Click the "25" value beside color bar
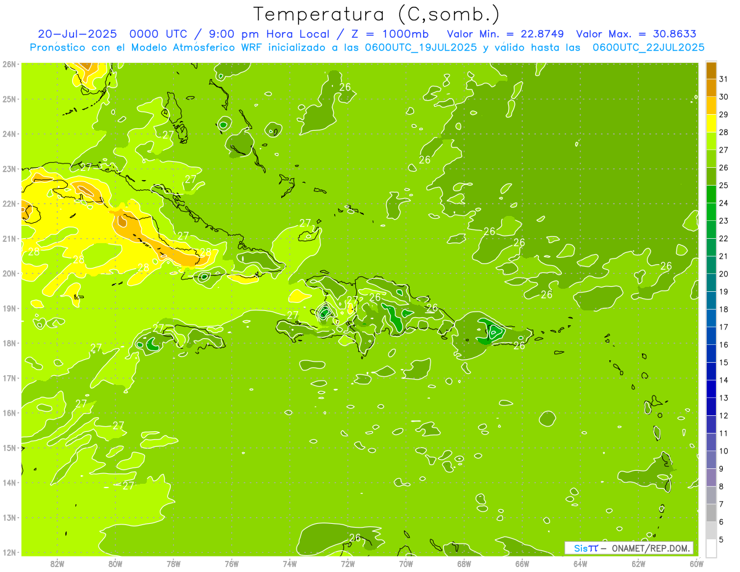Viewport: 740px width, 572px height. tap(724, 184)
